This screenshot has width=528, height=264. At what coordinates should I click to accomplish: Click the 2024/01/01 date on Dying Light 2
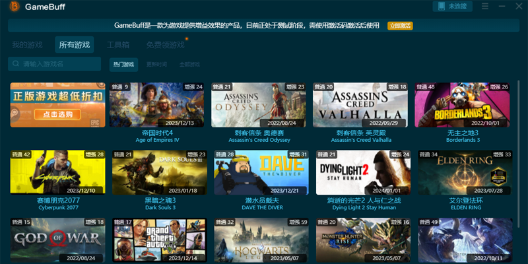coord(387,191)
